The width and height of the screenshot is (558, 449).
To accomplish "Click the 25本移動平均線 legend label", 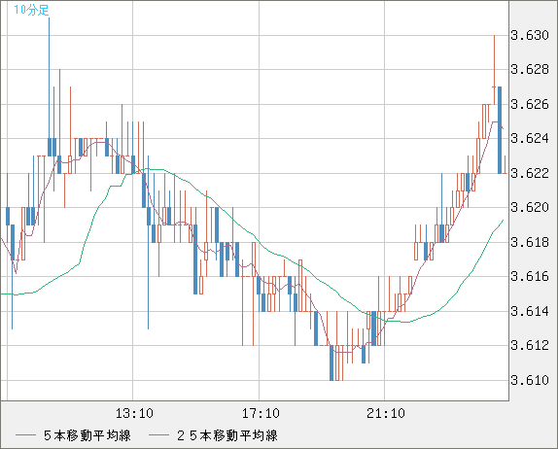I will (227, 435).
